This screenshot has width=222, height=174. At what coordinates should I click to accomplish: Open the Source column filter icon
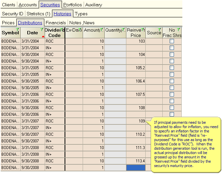[159, 30]
